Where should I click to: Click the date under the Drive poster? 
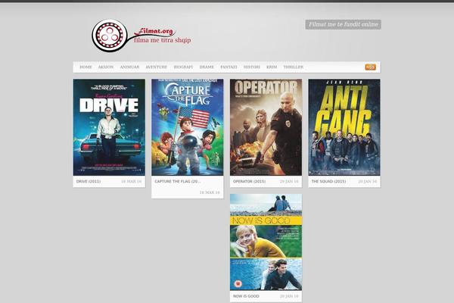132,181
